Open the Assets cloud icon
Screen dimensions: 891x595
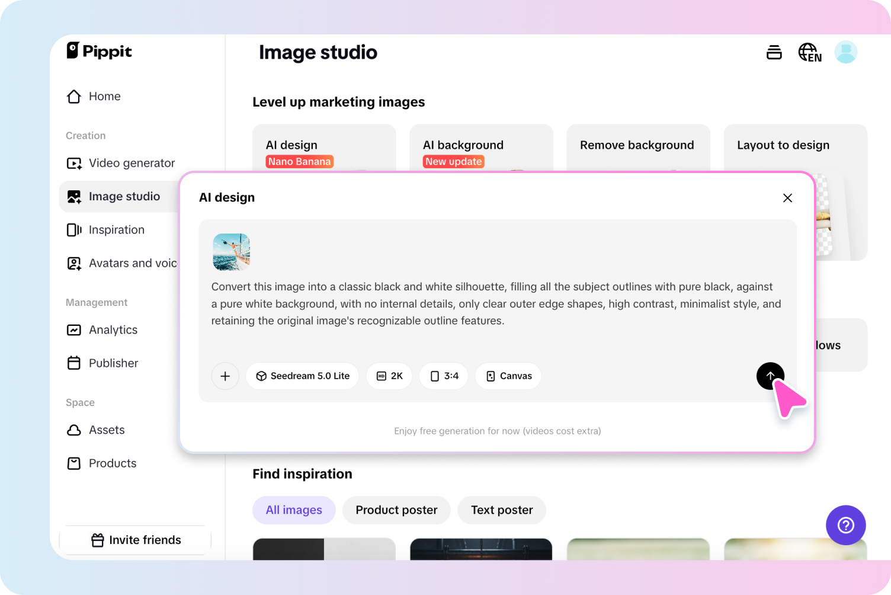pos(74,430)
